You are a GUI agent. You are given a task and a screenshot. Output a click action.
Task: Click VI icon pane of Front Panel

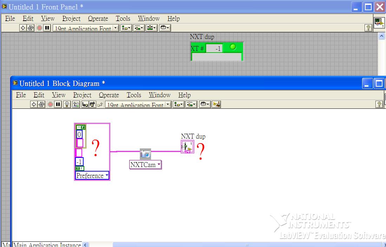click(x=379, y=23)
